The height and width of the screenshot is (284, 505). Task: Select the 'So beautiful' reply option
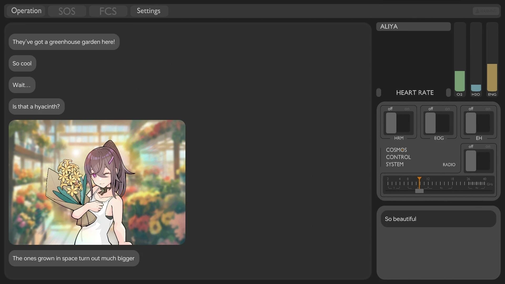[x=438, y=219]
